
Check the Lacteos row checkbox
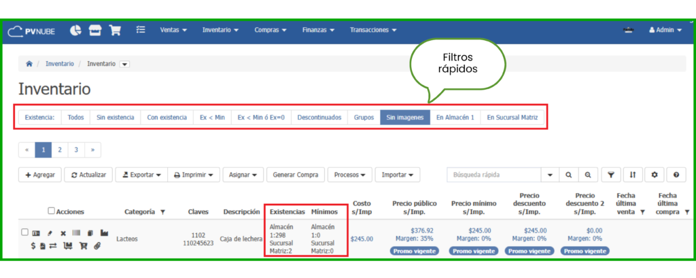(25, 232)
